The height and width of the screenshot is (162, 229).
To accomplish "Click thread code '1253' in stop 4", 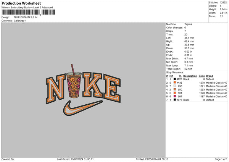I will pyautogui.click(x=202, y=90).
